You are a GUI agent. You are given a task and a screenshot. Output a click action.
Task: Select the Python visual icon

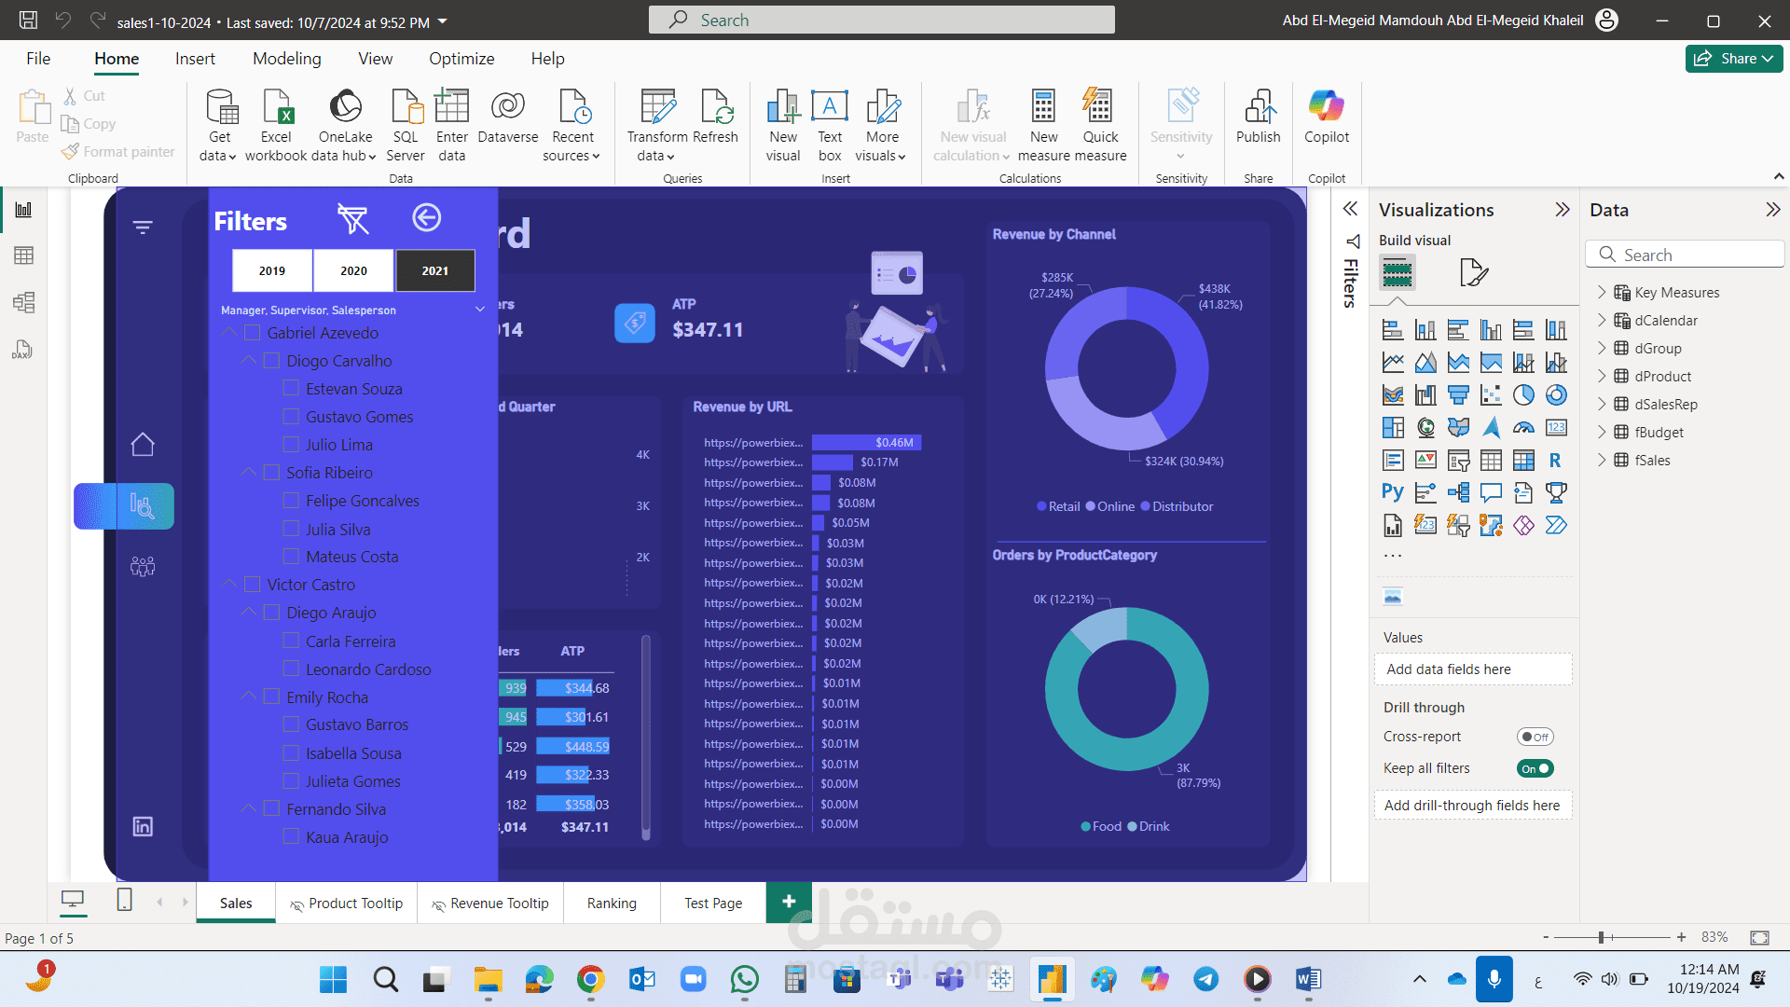pos(1393,492)
